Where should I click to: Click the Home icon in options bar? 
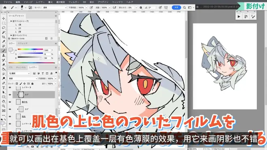coord(5,8)
